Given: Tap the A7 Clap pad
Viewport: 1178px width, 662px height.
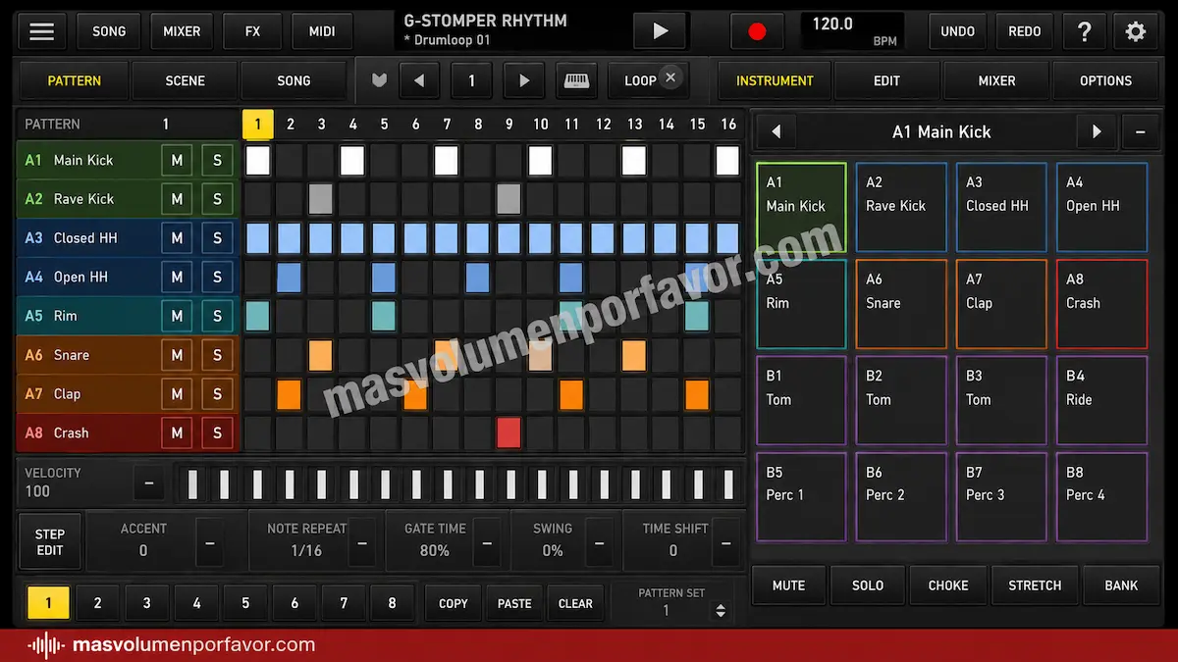Looking at the screenshot, I should tap(1001, 304).
